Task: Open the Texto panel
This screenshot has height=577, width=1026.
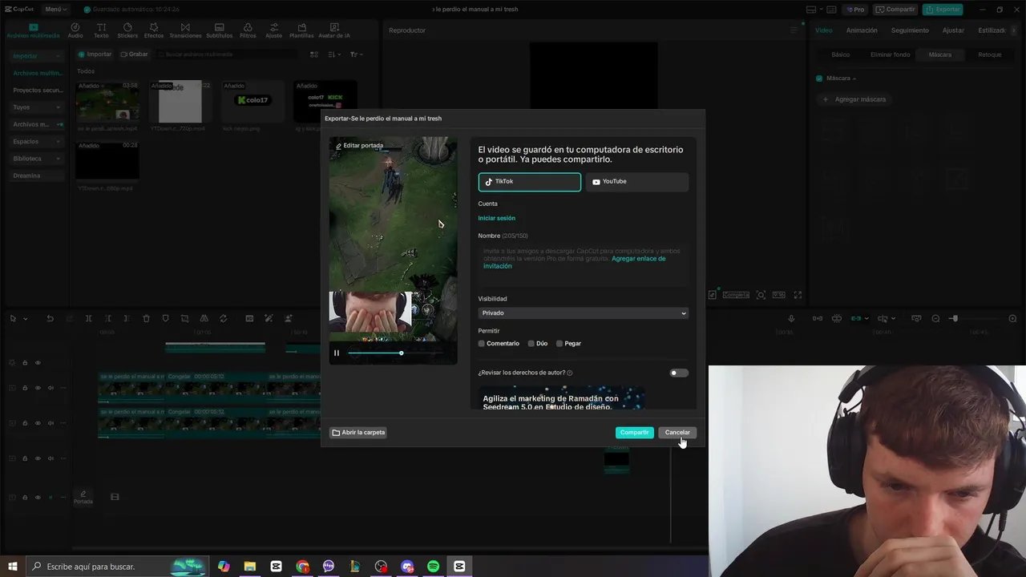Action: (x=101, y=30)
